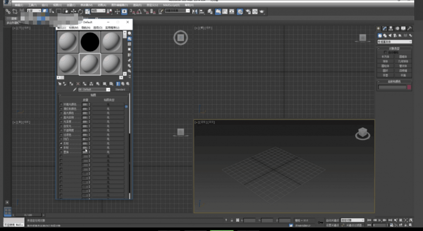Screen dimensions: 423x231
Task: Enable the 自动栅格 autogrid checkbox
Action: click(x=385, y=53)
